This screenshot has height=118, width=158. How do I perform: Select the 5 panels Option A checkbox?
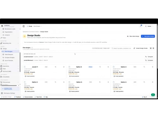coord(113,82)
